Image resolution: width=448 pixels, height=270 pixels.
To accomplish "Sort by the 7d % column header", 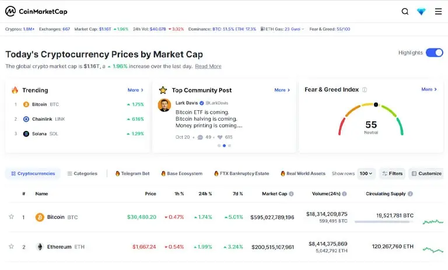I will pyautogui.click(x=238, y=194).
